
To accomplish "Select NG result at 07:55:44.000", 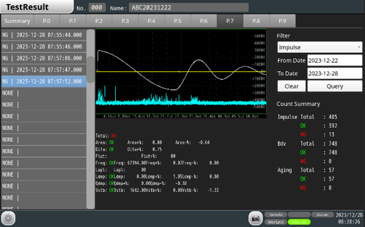I will [43, 35].
